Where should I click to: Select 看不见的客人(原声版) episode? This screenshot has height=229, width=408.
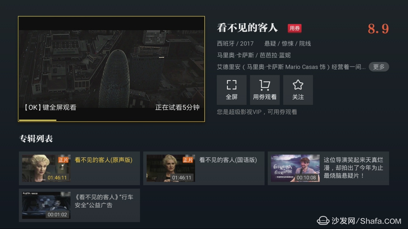pyautogui.click(x=79, y=168)
